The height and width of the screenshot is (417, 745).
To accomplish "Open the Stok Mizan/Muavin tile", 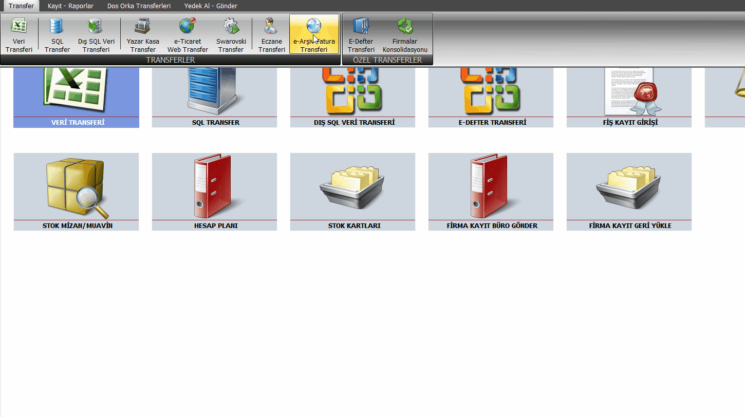I will (76, 191).
